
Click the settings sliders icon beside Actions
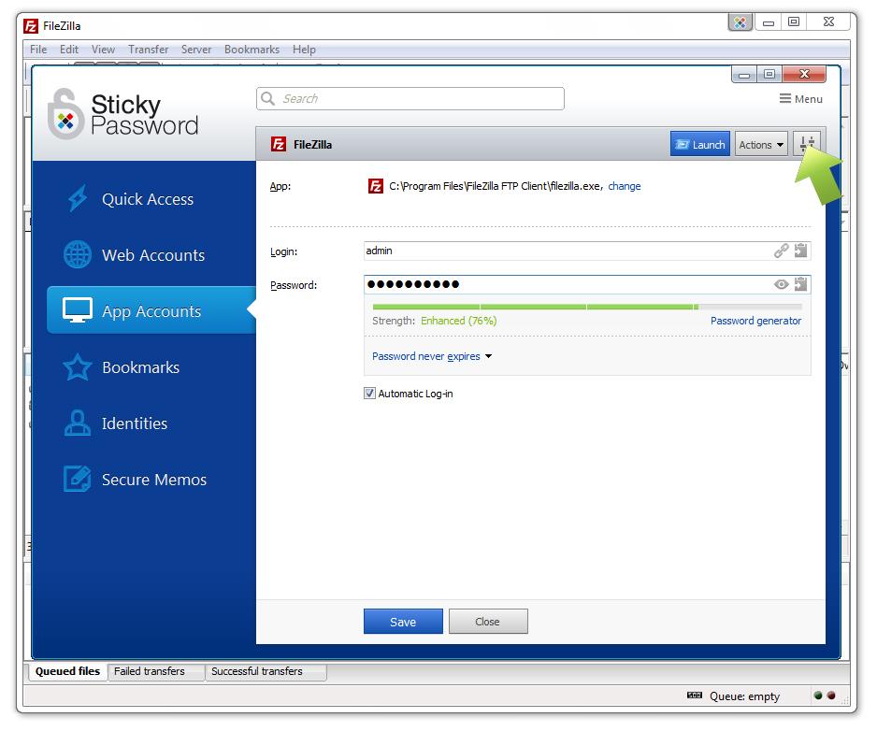click(807, 144)
